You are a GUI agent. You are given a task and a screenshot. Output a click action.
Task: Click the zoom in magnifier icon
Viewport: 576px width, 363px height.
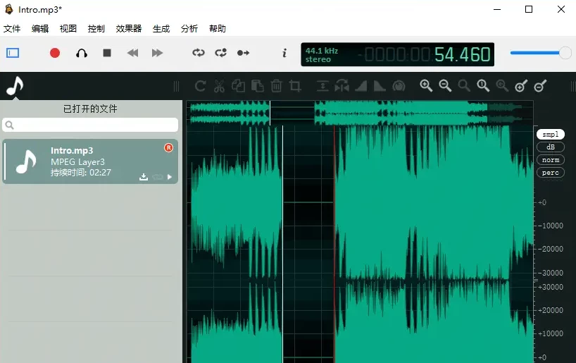(426, 85)
